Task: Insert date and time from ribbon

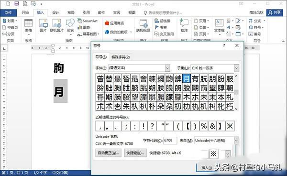Action: [238, 27]
